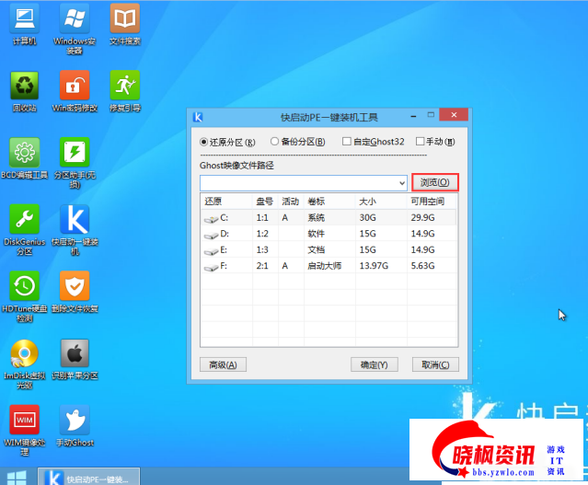Open the 识别苹果分区 apple icon
This screenshot has height=485, width=588.
point(75,353)
